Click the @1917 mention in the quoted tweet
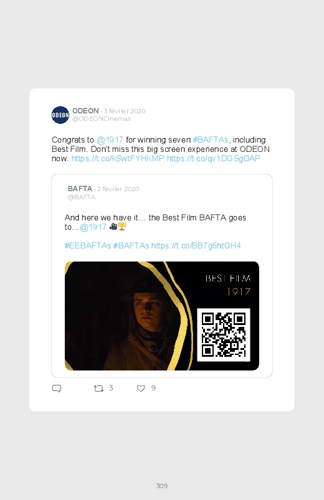 93,227
